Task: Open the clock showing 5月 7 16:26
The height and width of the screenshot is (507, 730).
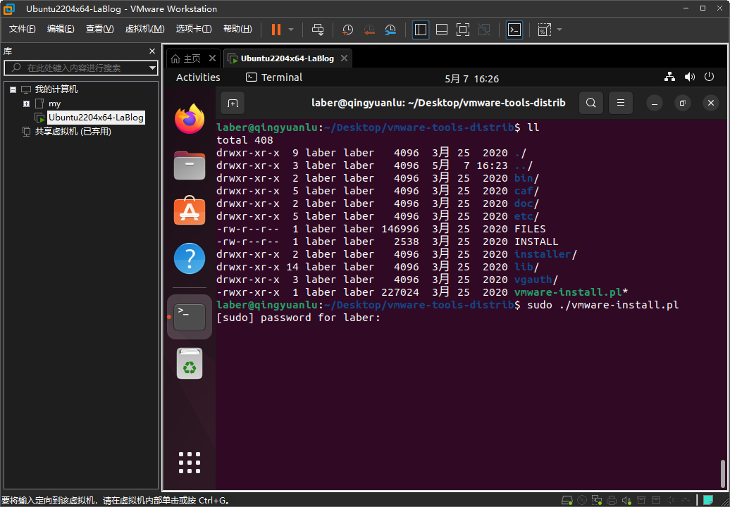Action: pos(471,79)
